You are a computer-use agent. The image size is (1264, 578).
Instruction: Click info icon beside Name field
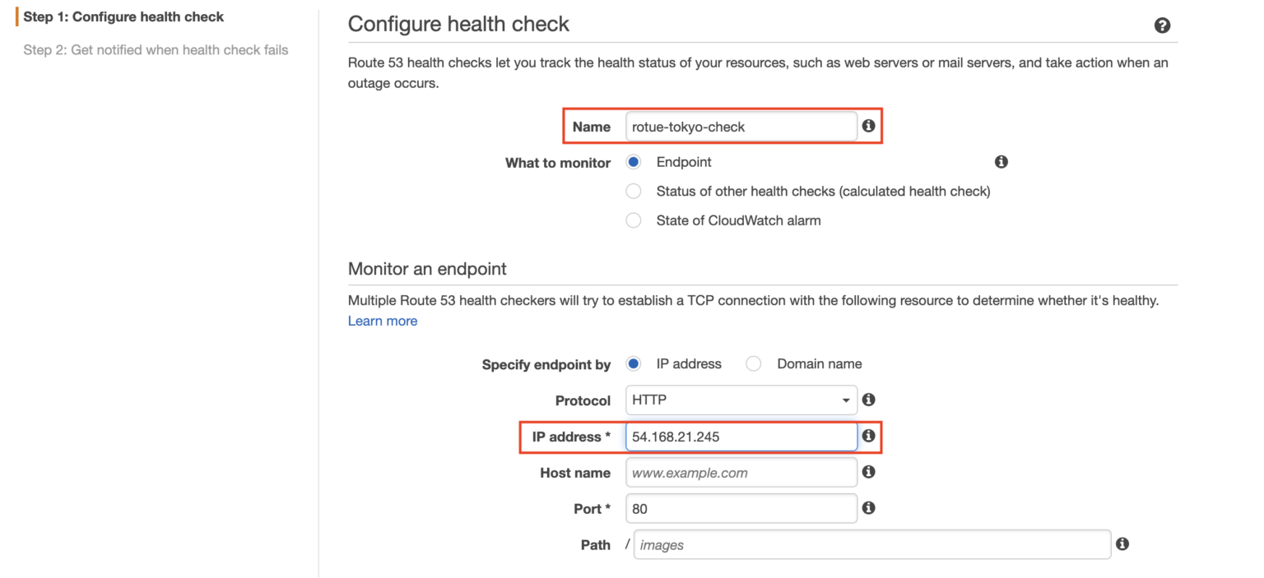click(868, 127)
